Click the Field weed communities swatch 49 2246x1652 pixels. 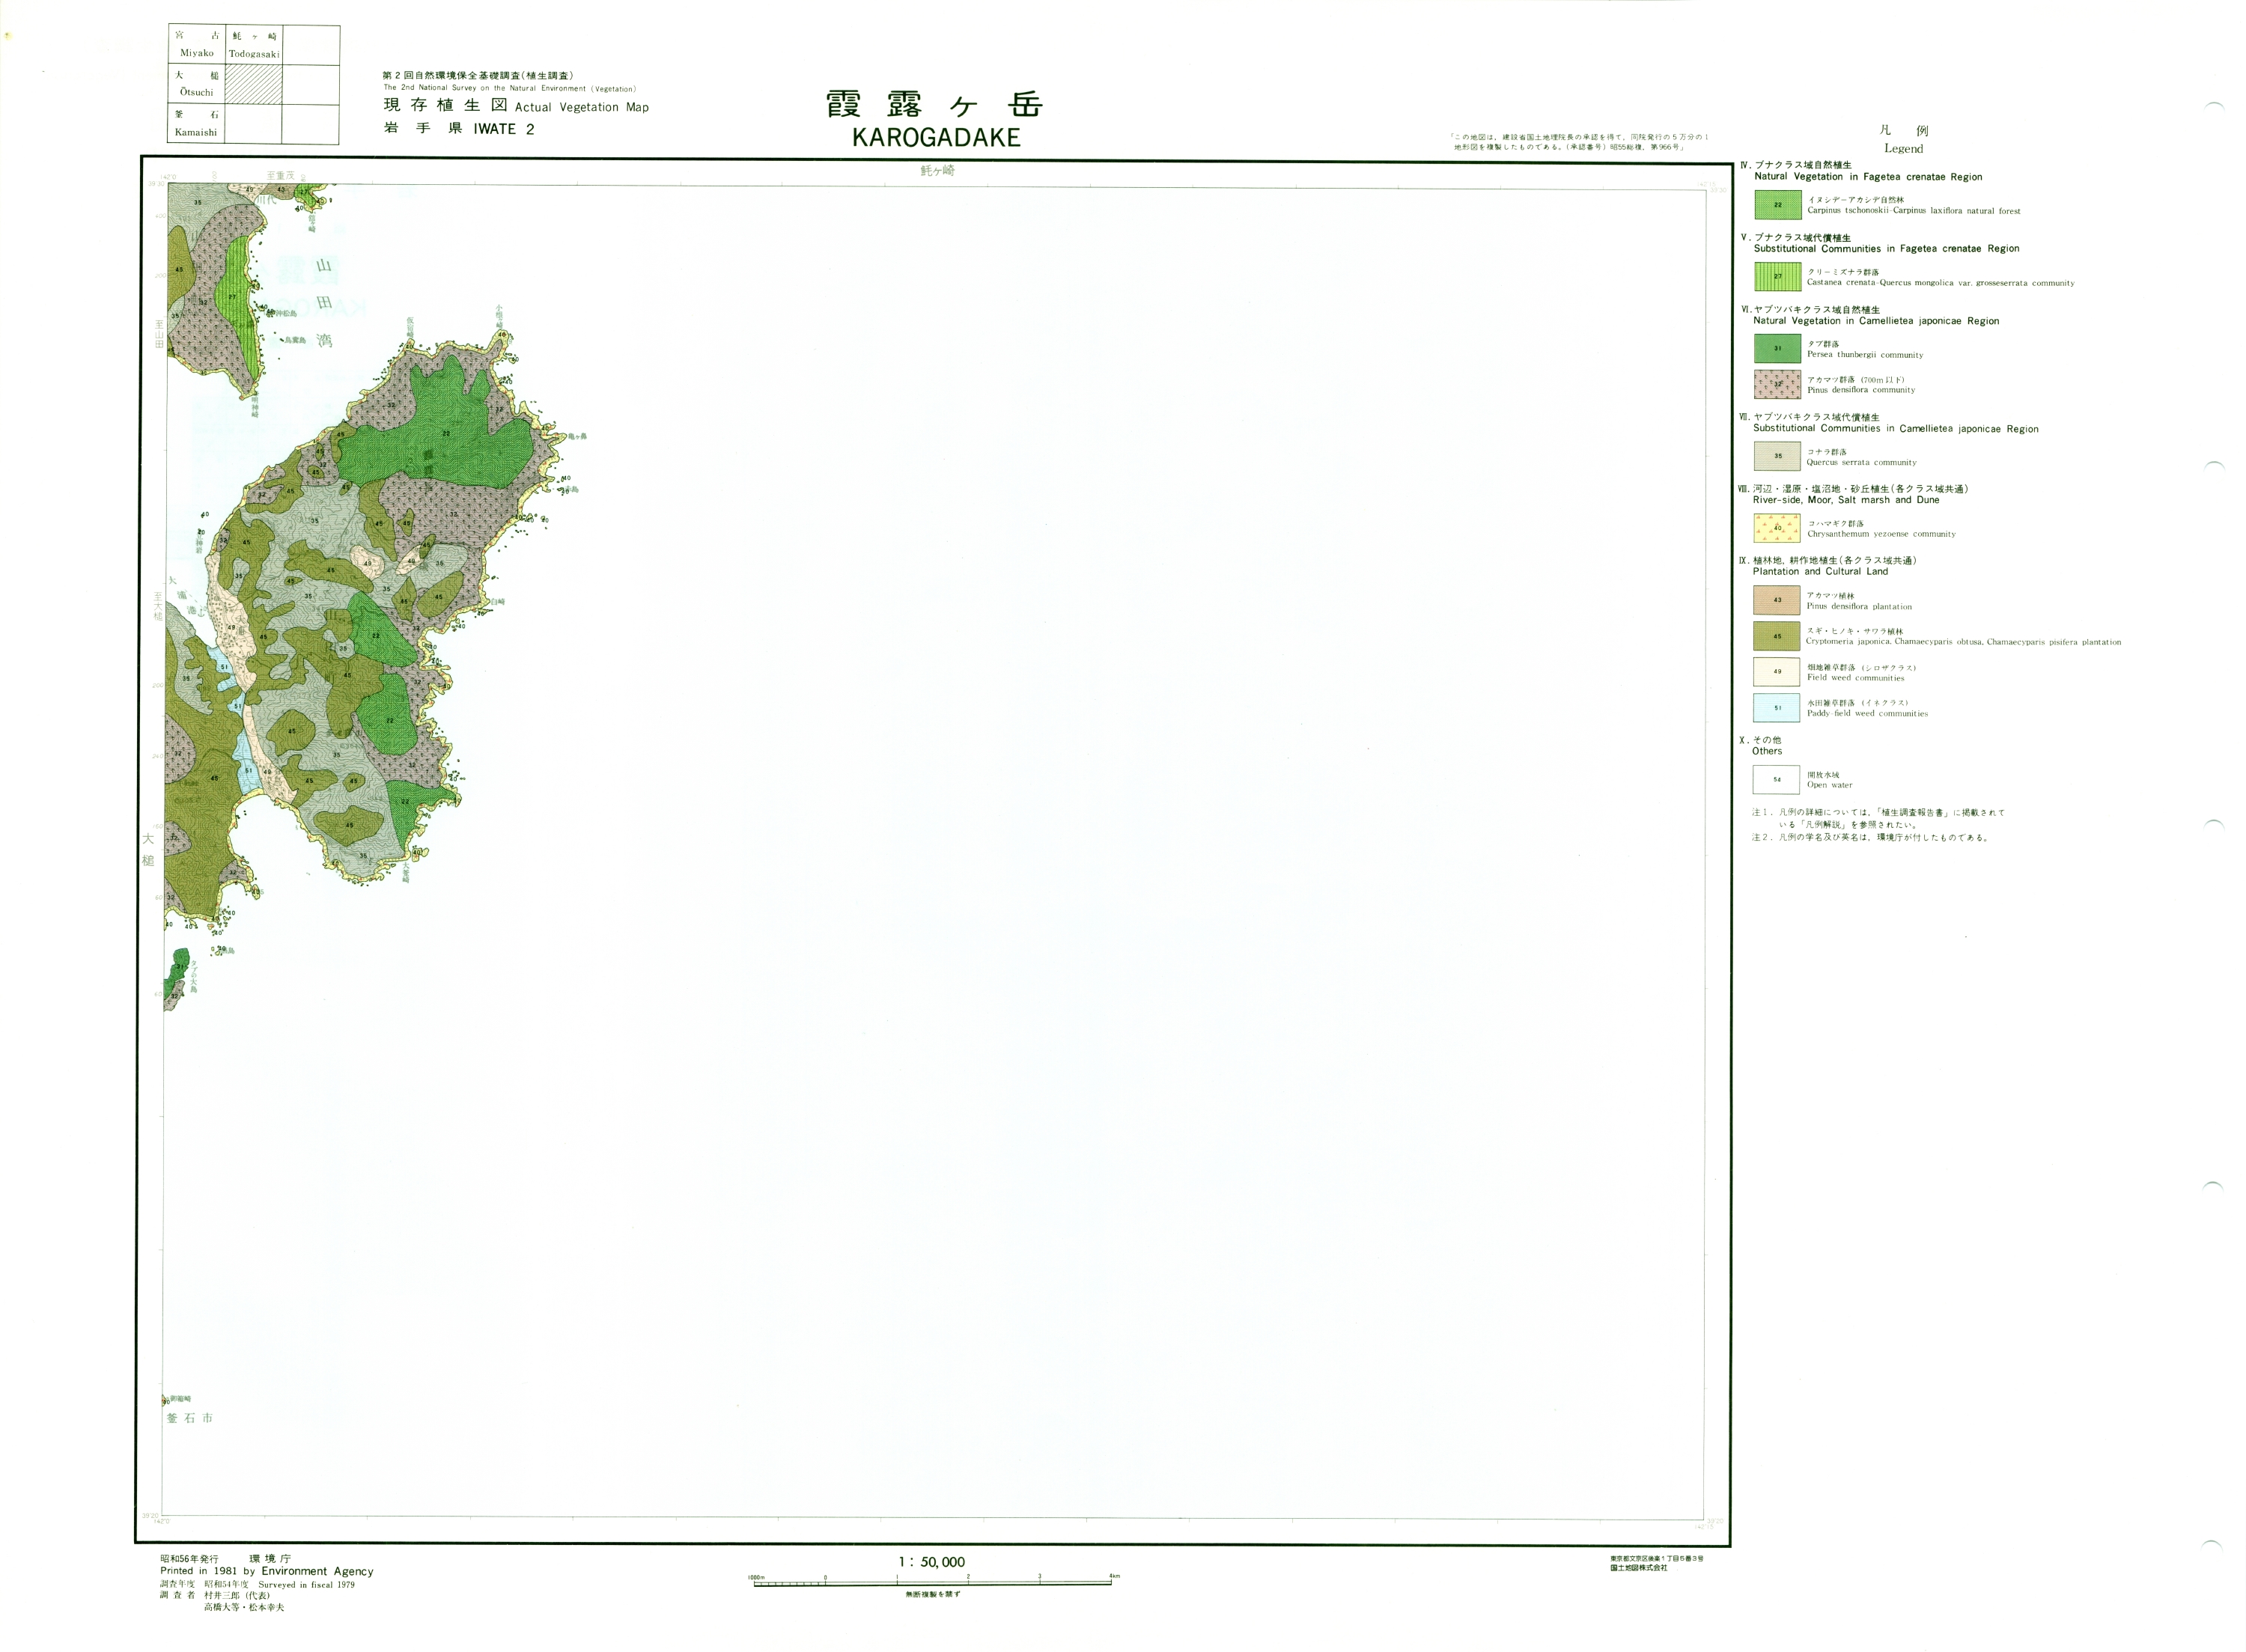[1777, 671]
